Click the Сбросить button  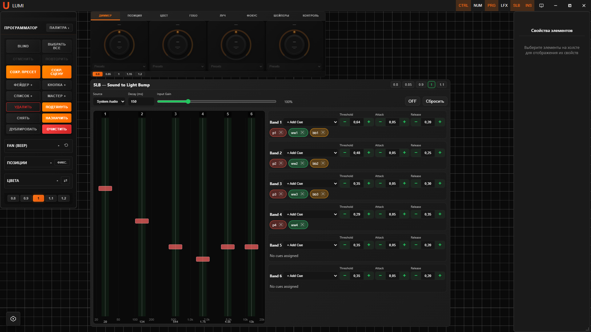pos(435,101)
